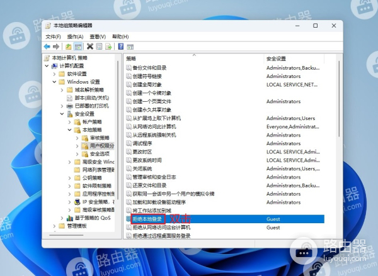This screenshot has width=378, height=276.
Task: Select 用户权限分配 in the tree
Action: point(102,146)
